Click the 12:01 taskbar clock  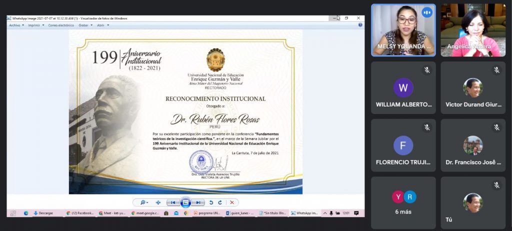[346, 213]
